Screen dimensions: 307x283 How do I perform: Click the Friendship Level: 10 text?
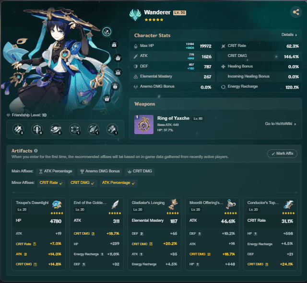29,115
